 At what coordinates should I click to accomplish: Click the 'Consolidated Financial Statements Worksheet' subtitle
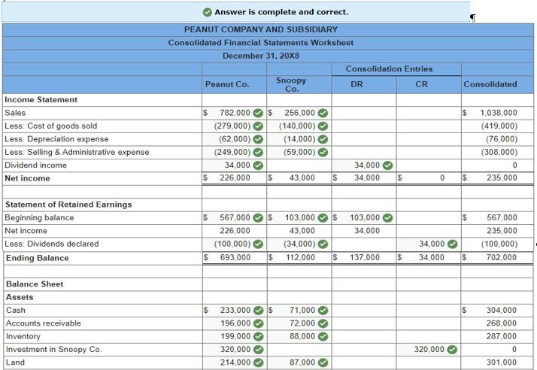point(261,43)
